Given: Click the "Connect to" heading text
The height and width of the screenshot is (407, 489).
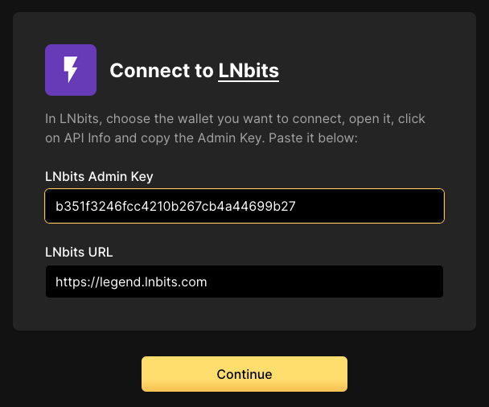Looking at the screenshot, I should [x=161, y=71].
